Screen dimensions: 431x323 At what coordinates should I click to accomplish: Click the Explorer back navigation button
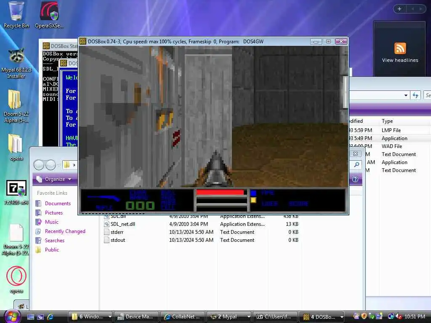tap(39, 165)
